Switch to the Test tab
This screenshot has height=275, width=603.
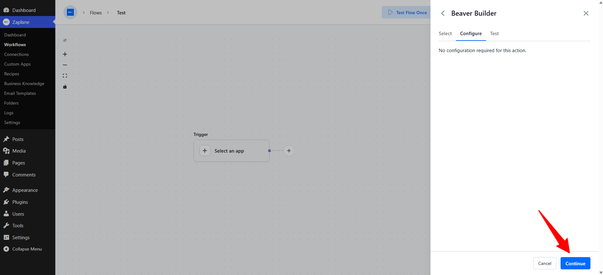494,34
